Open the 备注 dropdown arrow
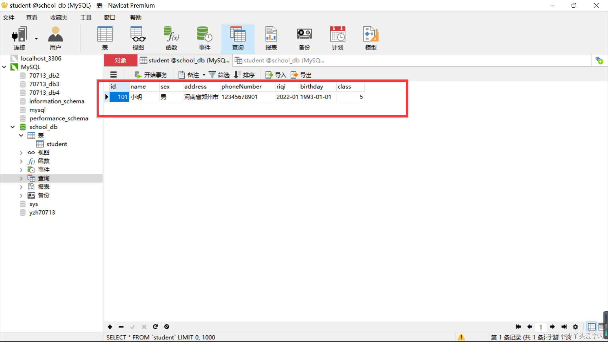This screenshot has width=608, height=342. (x=204, y=75)
